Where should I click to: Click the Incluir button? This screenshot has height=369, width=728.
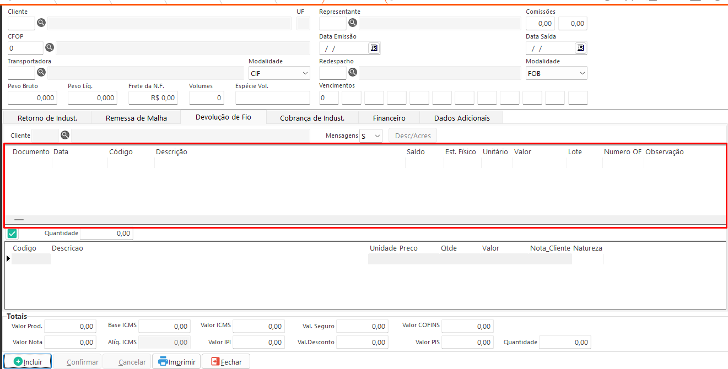(28, 362)
